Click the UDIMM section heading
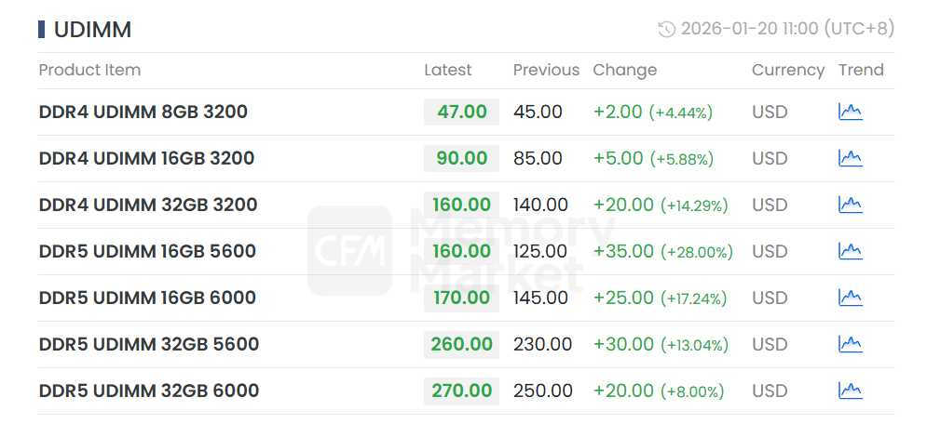 (x=92, y=30)
